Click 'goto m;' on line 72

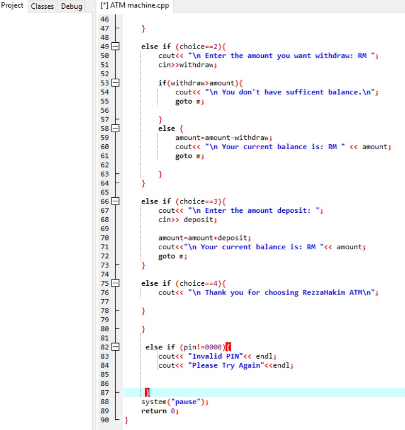172,256
